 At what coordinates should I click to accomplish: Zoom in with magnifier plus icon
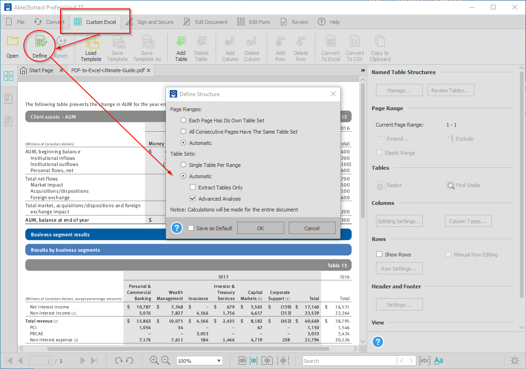click(x=154, y=360)
